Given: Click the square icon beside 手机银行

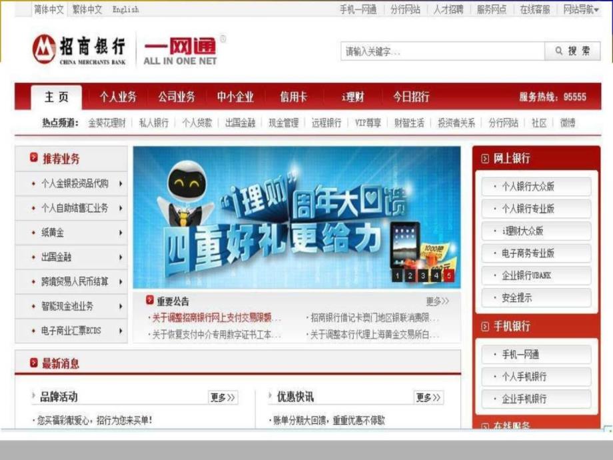Looking at the screenshot, I should pos(485,326).
